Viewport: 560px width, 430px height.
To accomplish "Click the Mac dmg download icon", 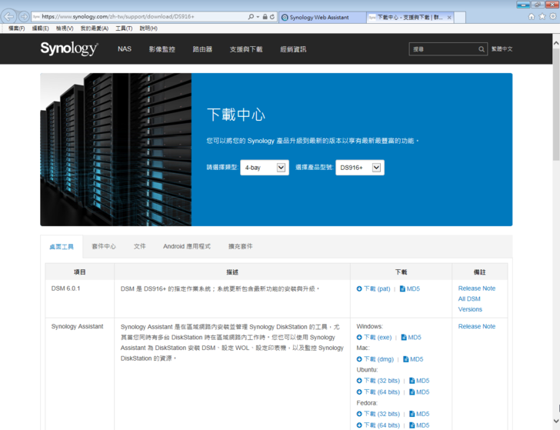I will coord(359,359).
